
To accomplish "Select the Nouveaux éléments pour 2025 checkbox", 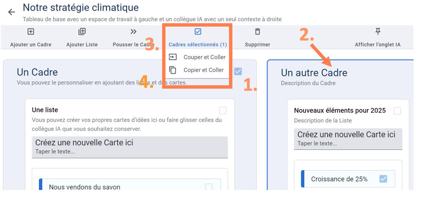I will click(x=397, y=111).
